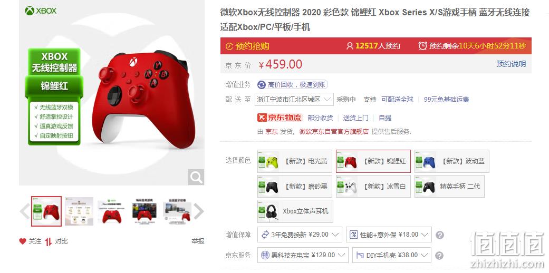Image resolution: width=549 pixels, height=273 pixels.
Task: Expand the 3年免费换新 ¥29.00 dropdown
Action: [300, 235]
